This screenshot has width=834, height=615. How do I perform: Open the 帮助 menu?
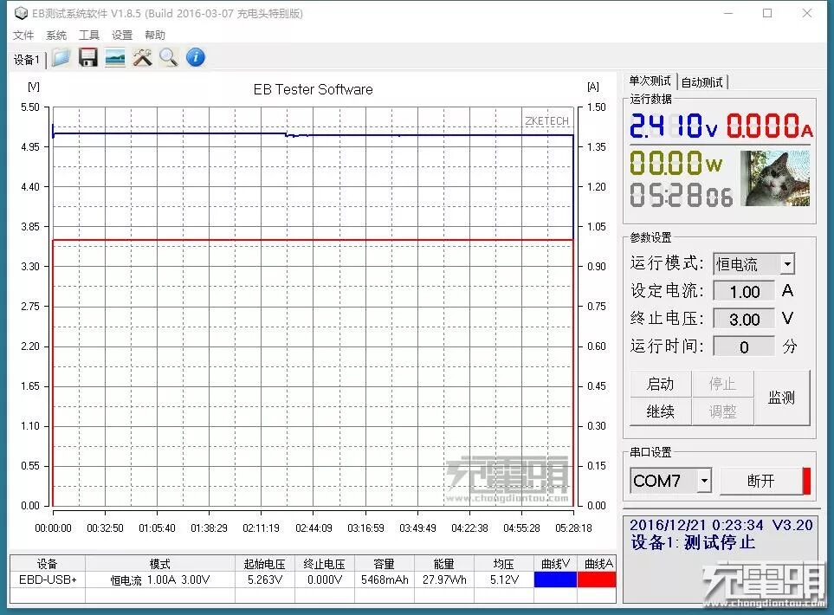click(x=155, y=36)
